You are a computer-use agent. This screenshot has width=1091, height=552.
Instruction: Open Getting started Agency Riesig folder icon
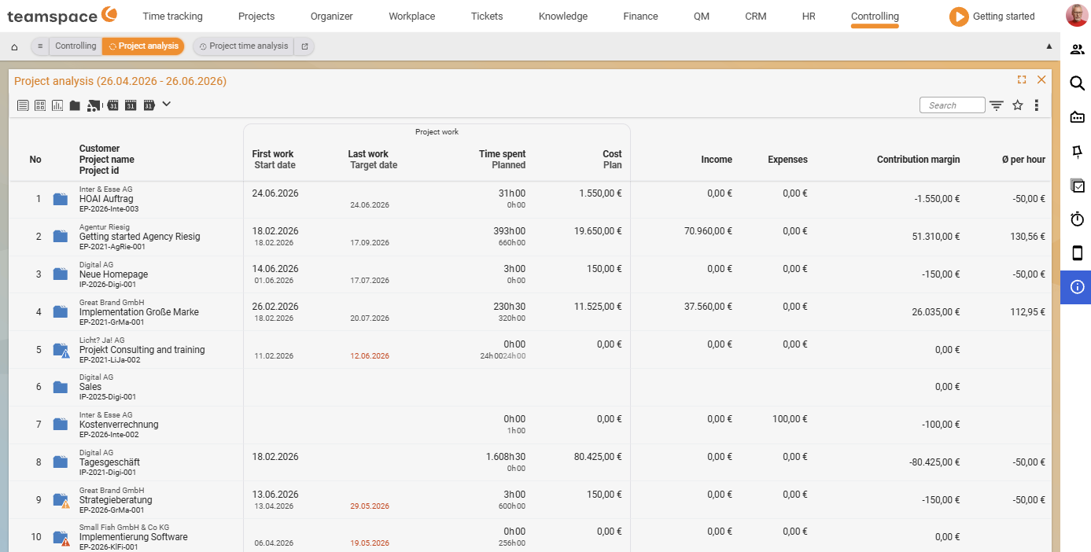point(61,237)
